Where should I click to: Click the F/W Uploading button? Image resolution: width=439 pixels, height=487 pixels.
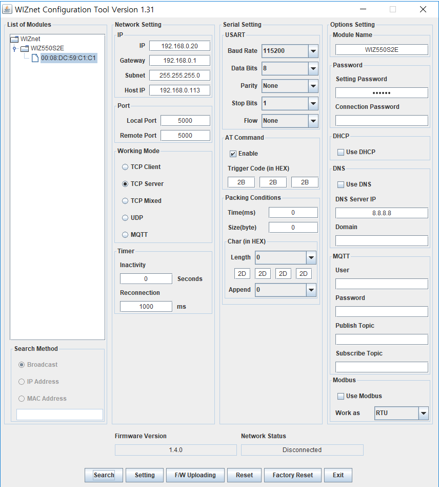(x=195, y=475)
